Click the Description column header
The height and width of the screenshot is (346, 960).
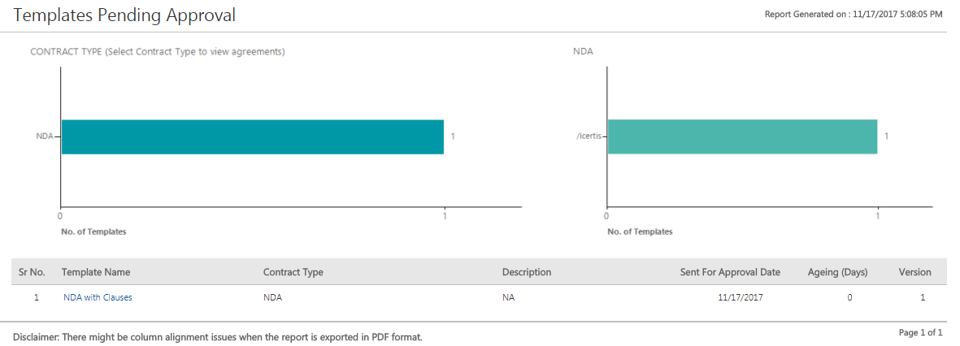click(x=527, y=272)
